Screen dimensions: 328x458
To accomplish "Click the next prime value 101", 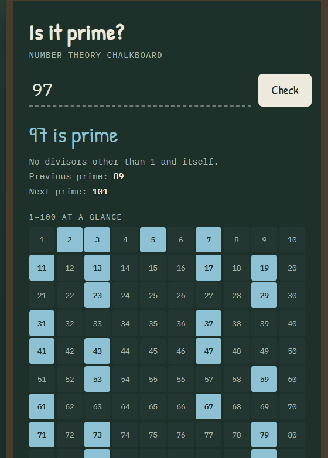I will click(x=100, y=192).
